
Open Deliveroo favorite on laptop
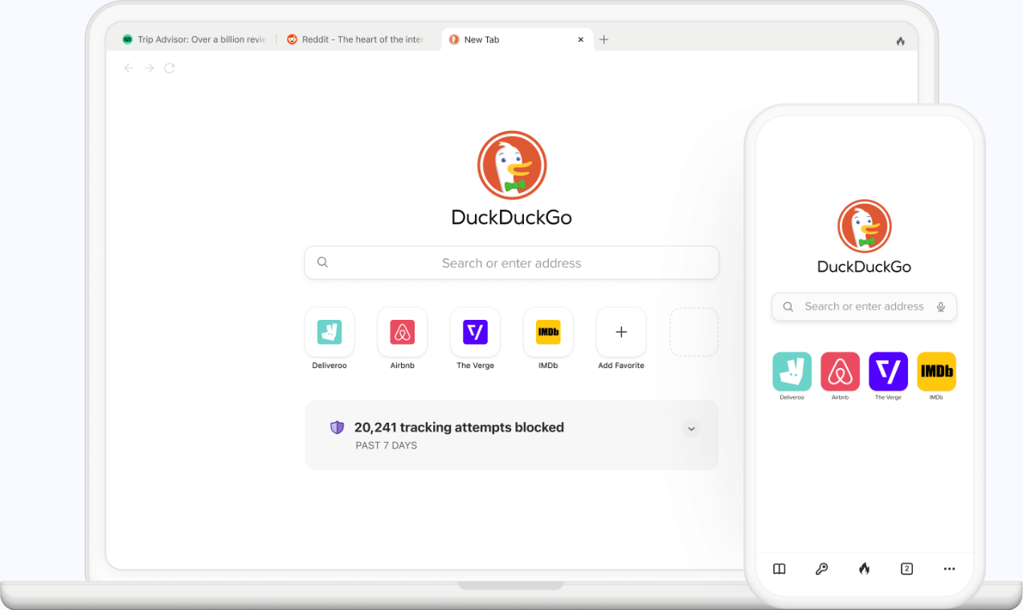[329, 332]
